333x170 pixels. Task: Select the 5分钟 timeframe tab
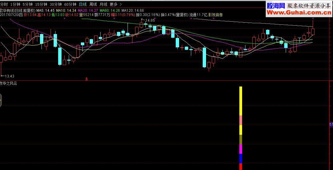(x=28, y=4)
